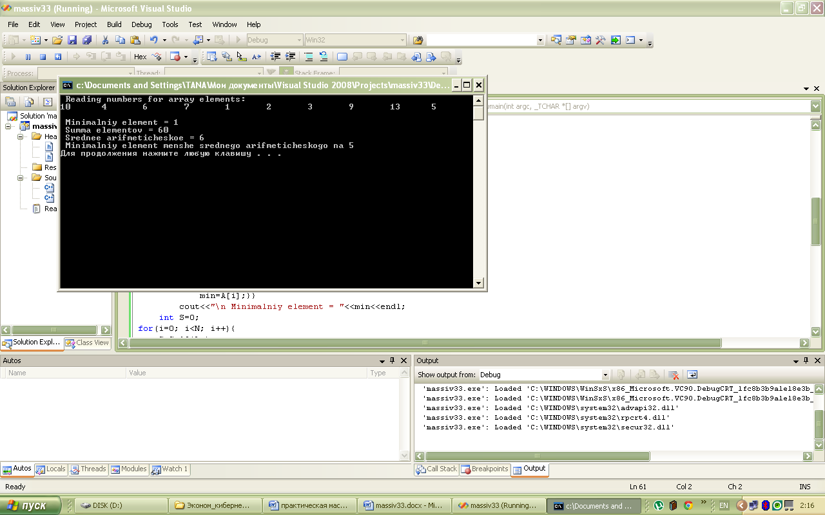Click Show All Files in Solution Explorer

tap(29, 102)
